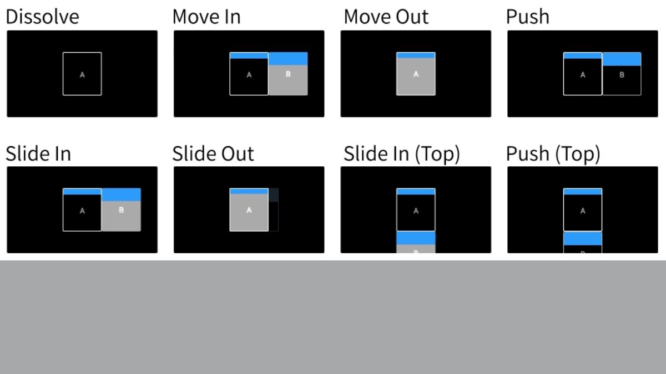
Task: Select the Slide In transition thumbnail
Action: (x=82, y=209)
